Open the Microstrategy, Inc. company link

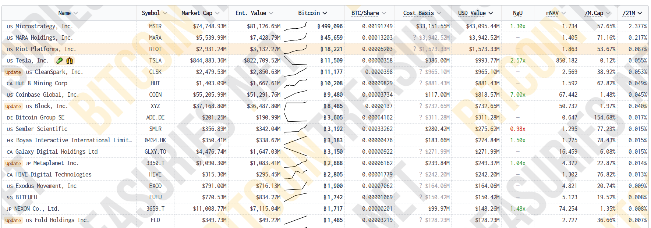[44, 26]
